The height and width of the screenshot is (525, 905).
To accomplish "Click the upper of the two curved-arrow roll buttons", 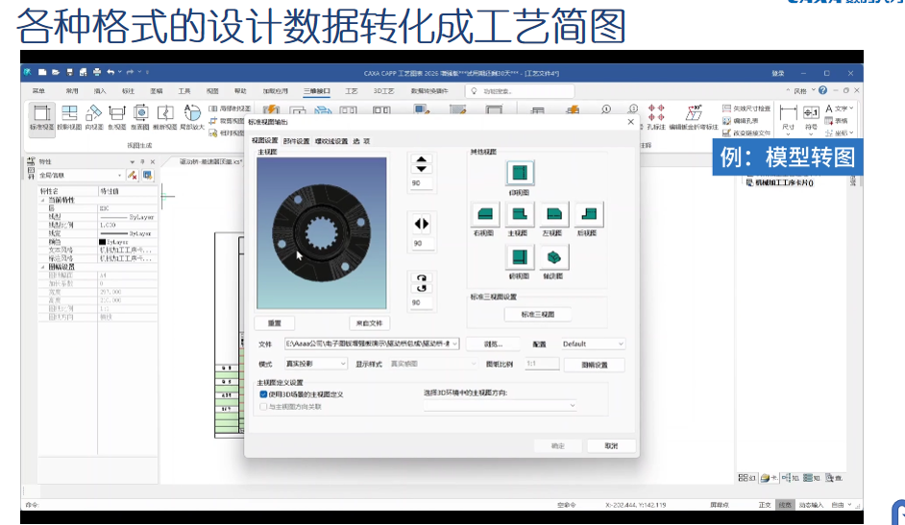I will (422, 277).
